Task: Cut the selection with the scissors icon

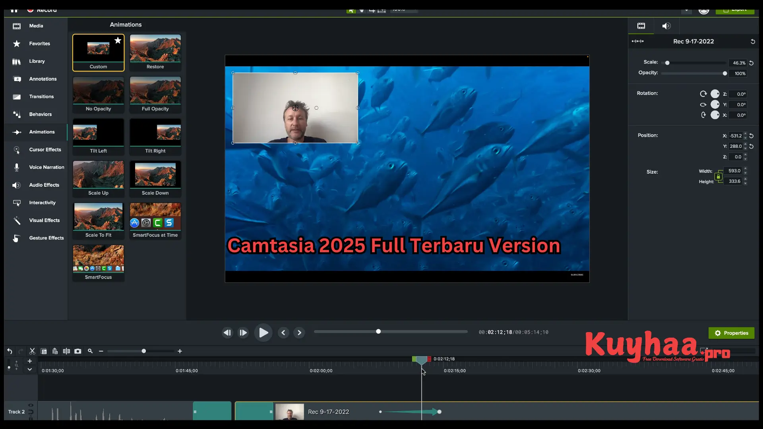Action: click(x=32, y=351)
